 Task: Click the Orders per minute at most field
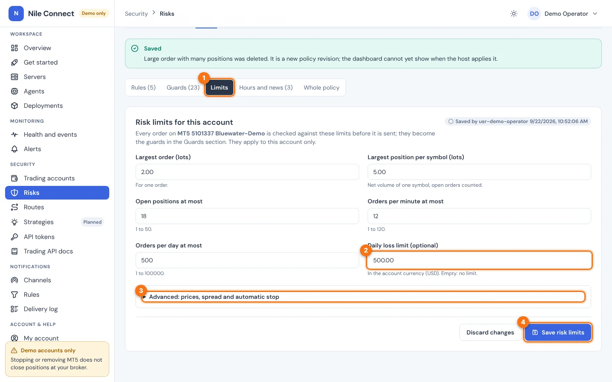tap(479, 216)
